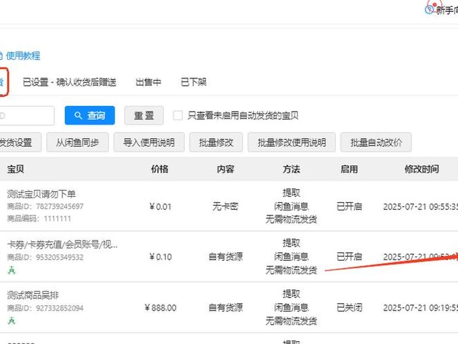Open the 使用教程 tutorial link

point(23,56)
